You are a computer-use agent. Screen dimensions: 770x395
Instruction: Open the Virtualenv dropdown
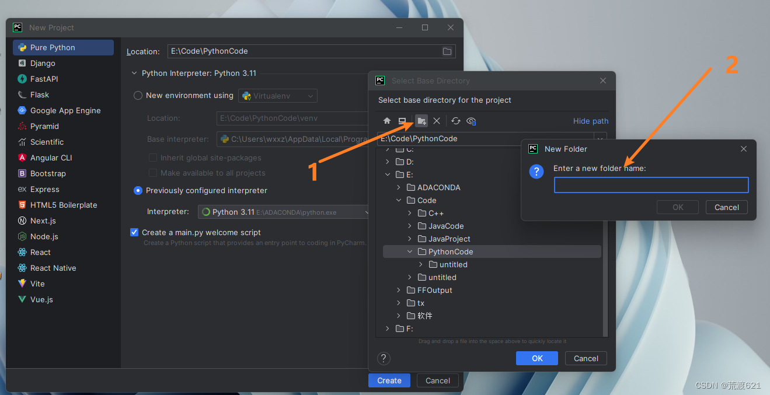click(278, 96)
